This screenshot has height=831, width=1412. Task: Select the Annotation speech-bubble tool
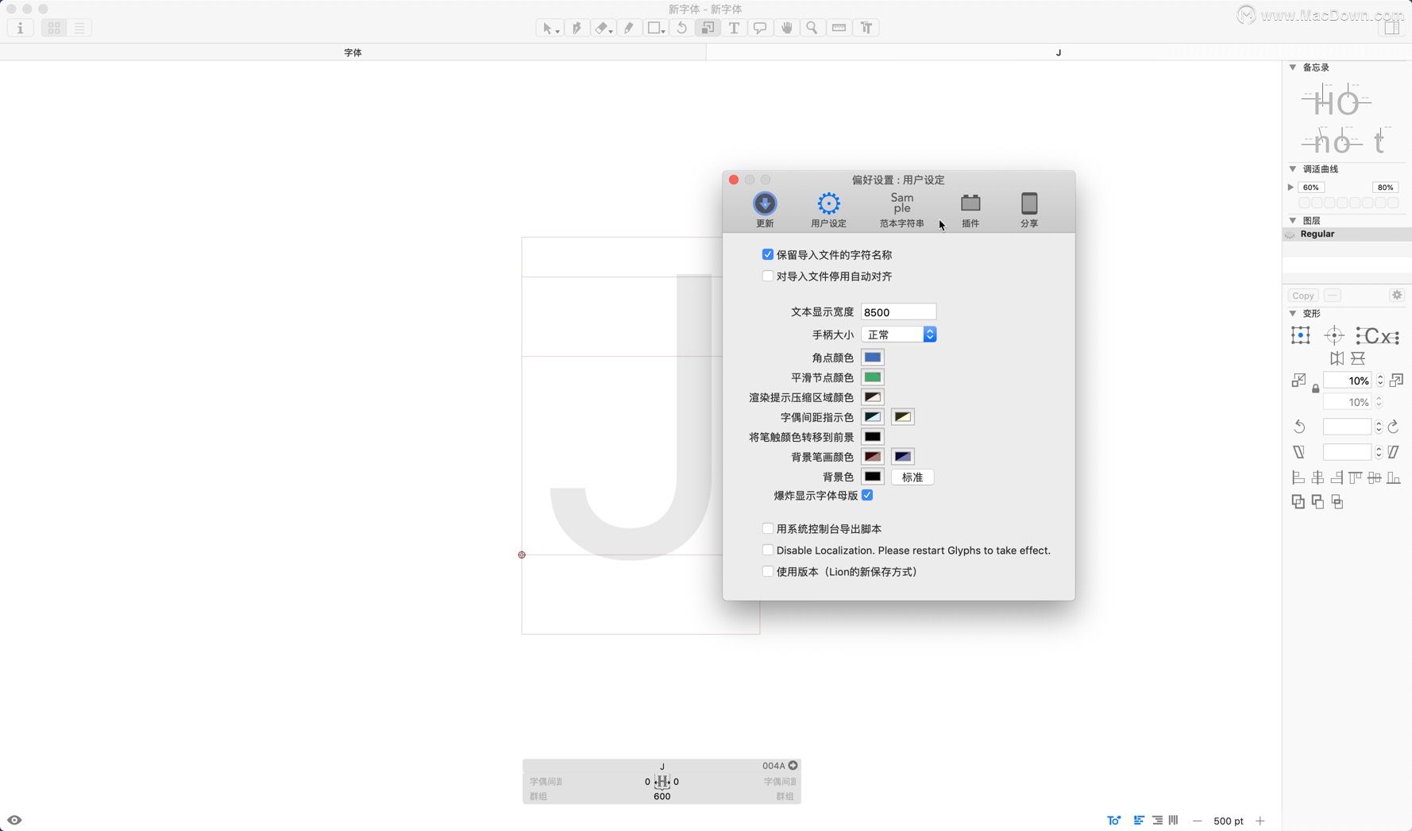760,27
